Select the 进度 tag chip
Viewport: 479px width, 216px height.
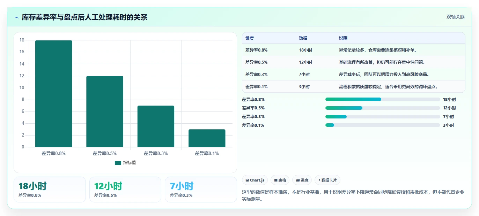click(x=302, y=180)
